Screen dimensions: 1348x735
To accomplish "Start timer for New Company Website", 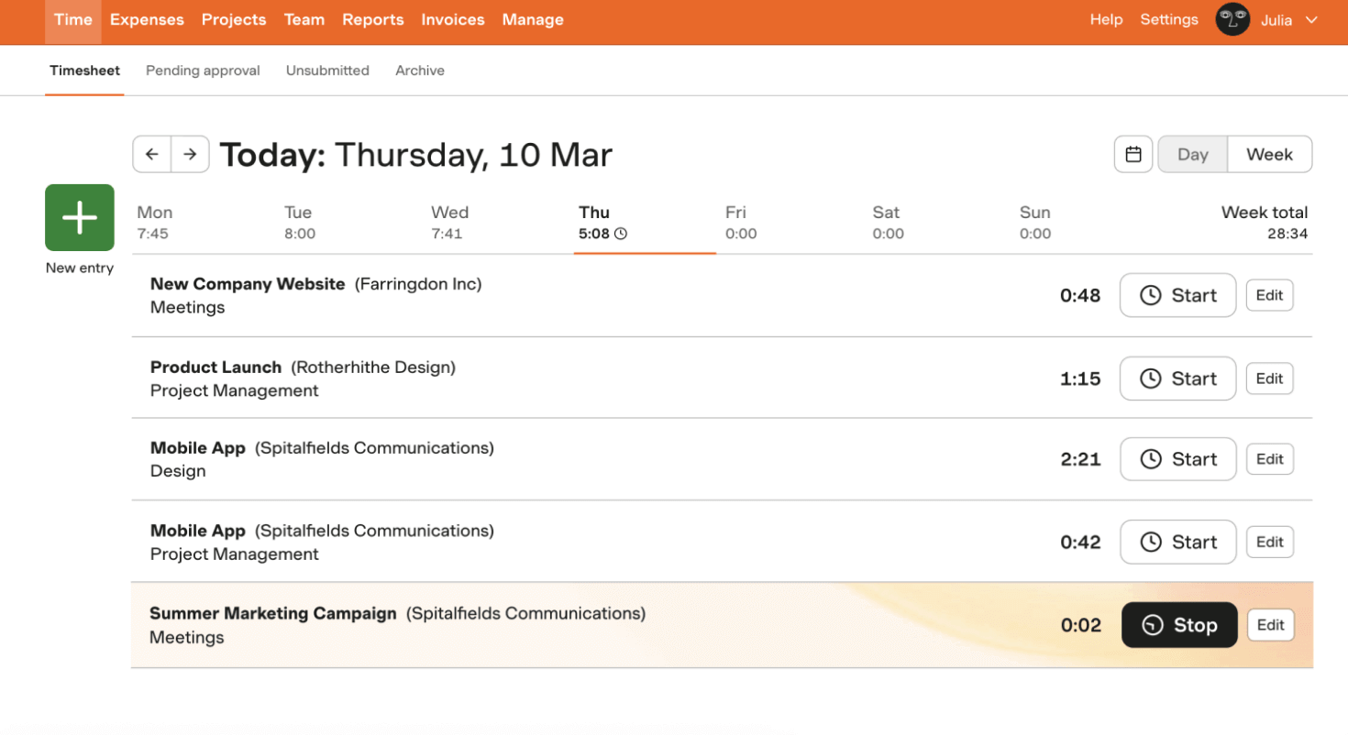I will pyautogui.click(x=1177, y=295).
